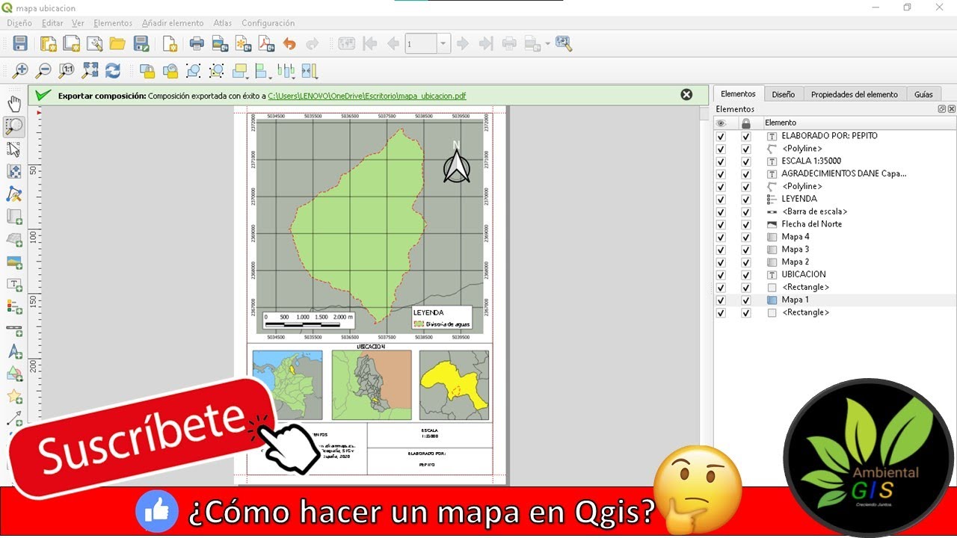Select the Pan layout hand tool
Viewport: 957px width, 538px height.
(x=14, y=104)
